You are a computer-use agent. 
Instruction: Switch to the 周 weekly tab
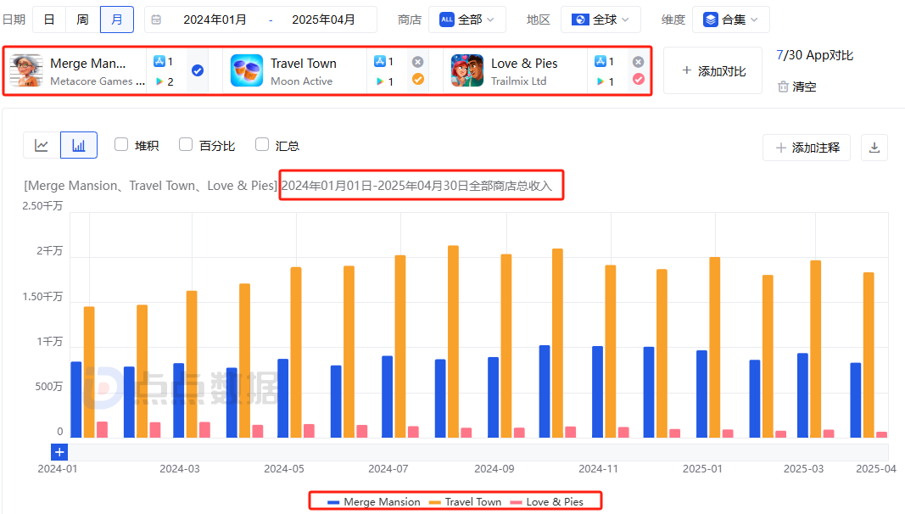point(82,18)
